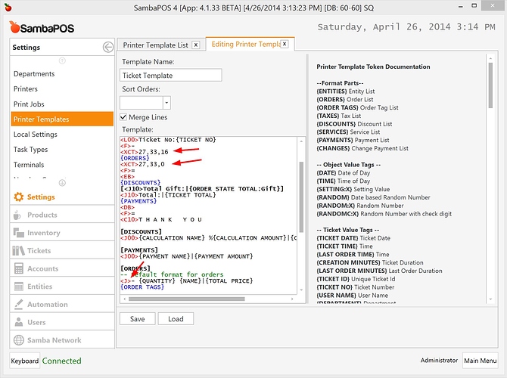Screen dimensions: 507x378
Task: Click the 'Connected' status text
Action: click(x=62, y=361)
